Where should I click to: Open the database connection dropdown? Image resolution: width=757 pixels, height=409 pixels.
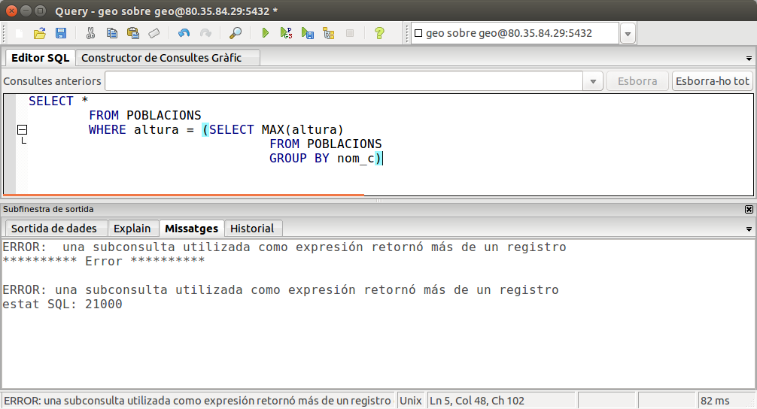click(628, 34)
